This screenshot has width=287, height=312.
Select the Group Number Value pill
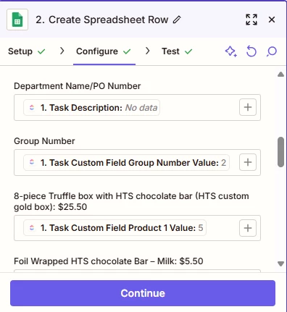pyautogui.click(x=126, y=163)
